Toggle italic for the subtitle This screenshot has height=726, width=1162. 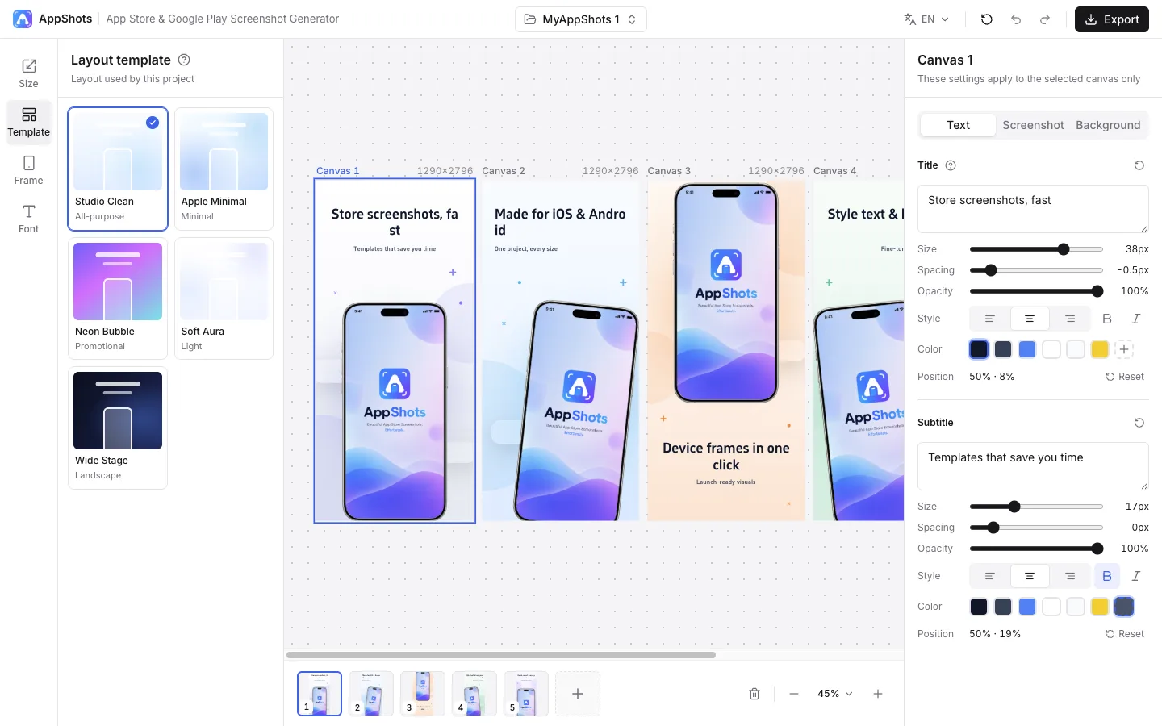1136,576
